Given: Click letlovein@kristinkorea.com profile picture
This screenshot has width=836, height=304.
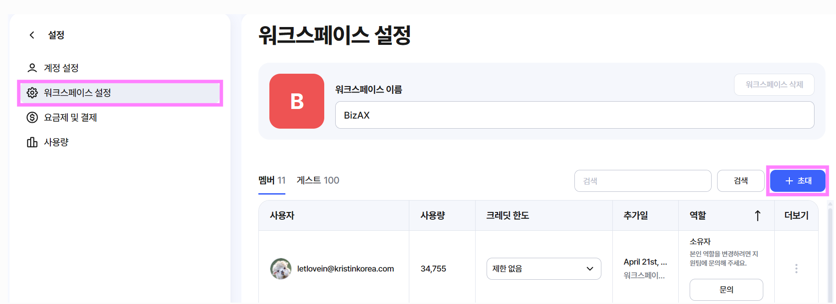Looking at the screenshot, I should (281, 269).
